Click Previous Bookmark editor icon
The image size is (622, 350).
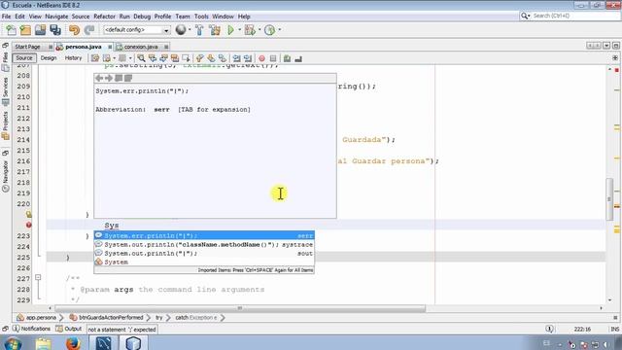click(x=200, y=58)
